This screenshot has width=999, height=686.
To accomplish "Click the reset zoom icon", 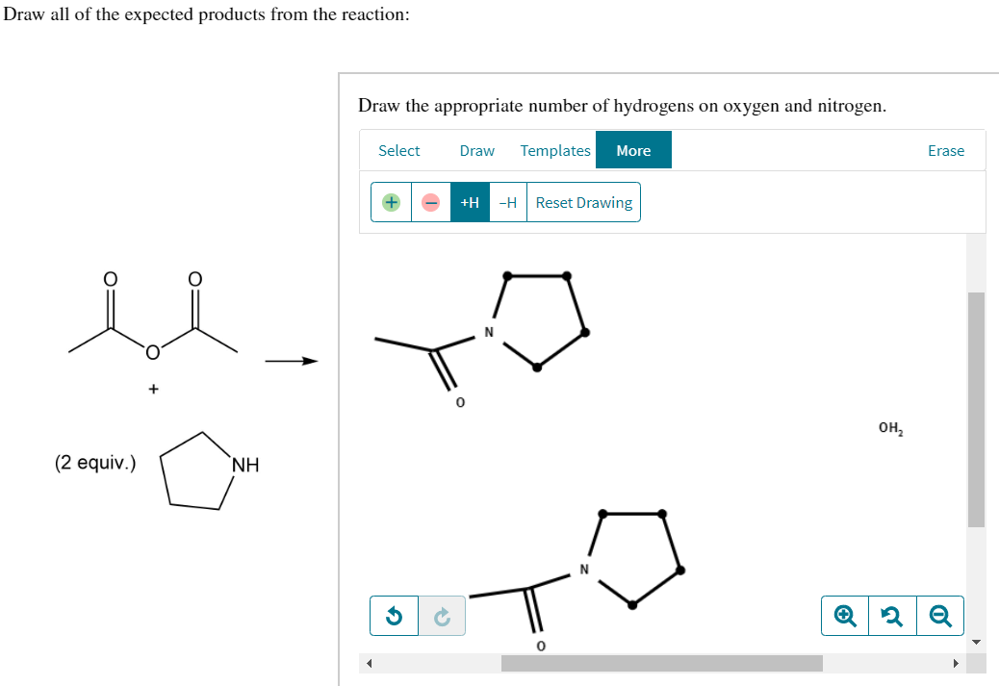I will 891,616.
